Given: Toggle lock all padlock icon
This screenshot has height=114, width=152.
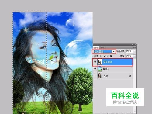Looking at the screenshot, I should tap(111, 56).
